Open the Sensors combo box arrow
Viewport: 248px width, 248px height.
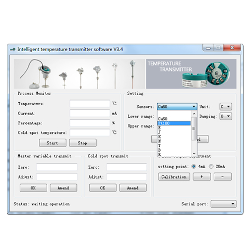point(194,107)
